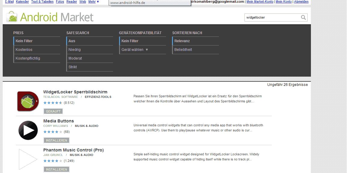
Task: Open the E-Mail link
Action: tap(9, 2)
